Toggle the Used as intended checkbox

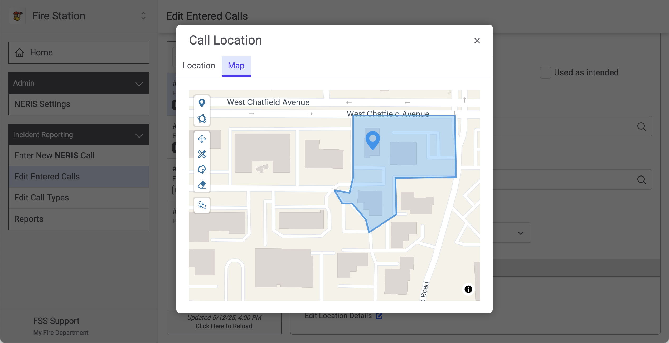(545, 73)
